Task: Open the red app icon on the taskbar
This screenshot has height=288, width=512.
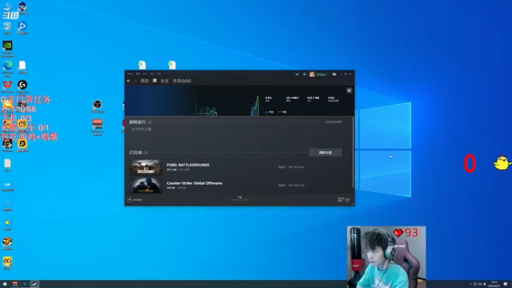Action: 15,284
